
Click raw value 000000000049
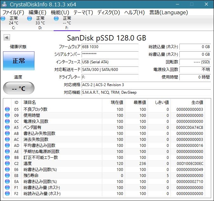190,170
